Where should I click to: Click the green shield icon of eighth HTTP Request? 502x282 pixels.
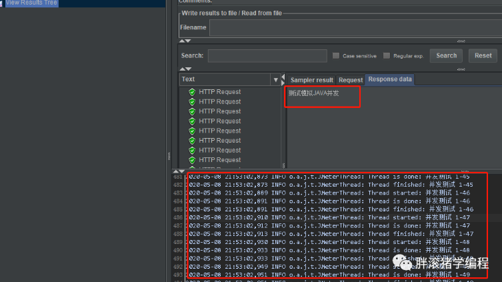[x=192, y=160]
